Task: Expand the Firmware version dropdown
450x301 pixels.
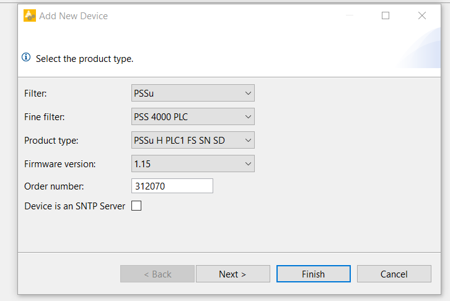Action: (x=193, y=164)
